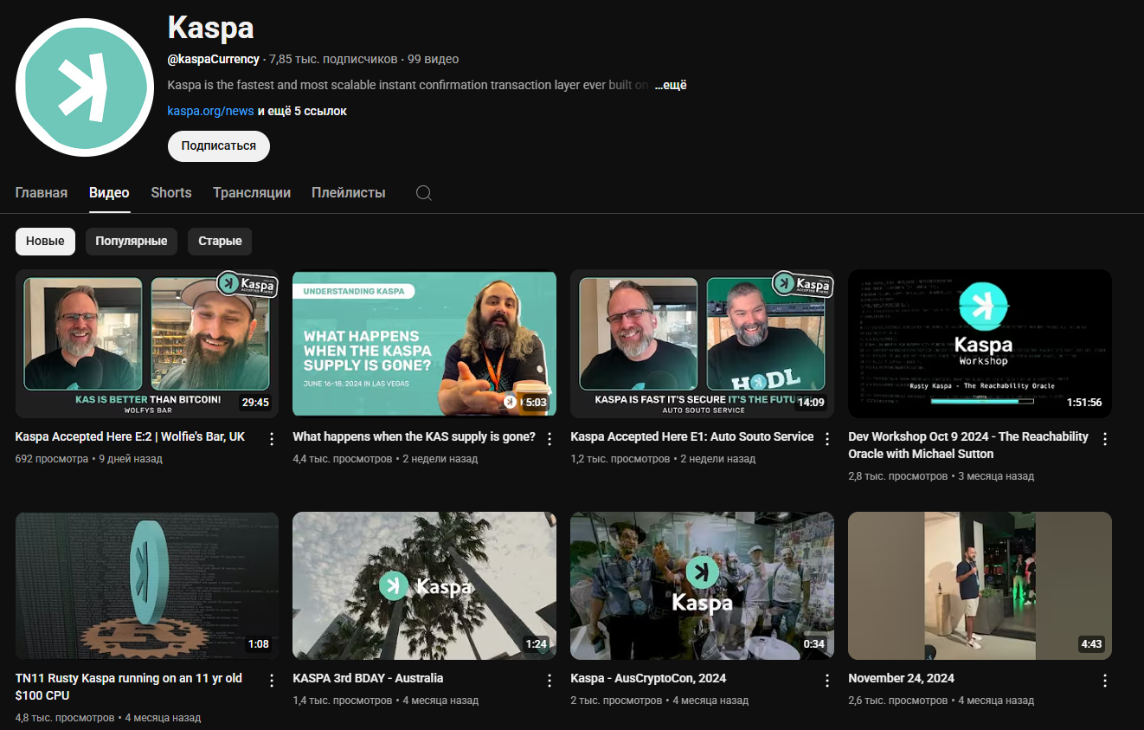Click the '7,85 тыс. подписчиков' text
This screenshot has height=730, width=1144.
pyautogui.click(x=333, y=60)
